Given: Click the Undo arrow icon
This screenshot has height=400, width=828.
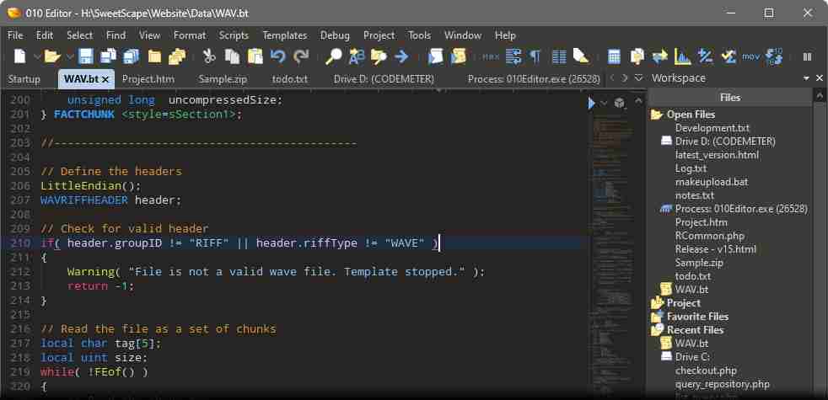Looking at the screenshot, I should click(277, 56).
